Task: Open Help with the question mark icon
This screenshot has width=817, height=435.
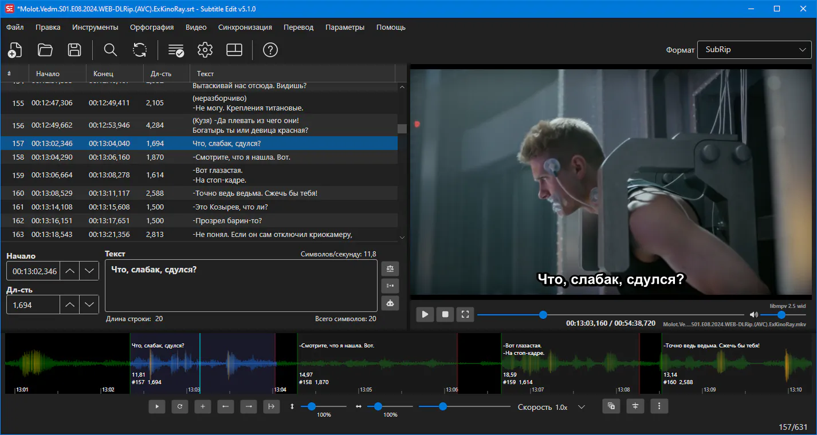Action: [x=270, y=50]
